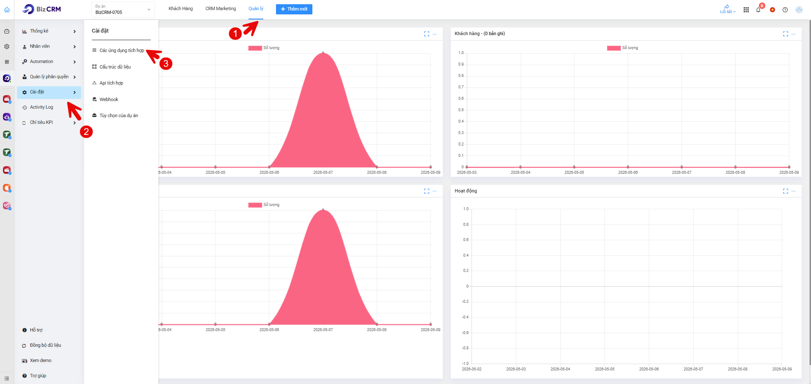Open more options for Hoạt động panel

(794, 191)
